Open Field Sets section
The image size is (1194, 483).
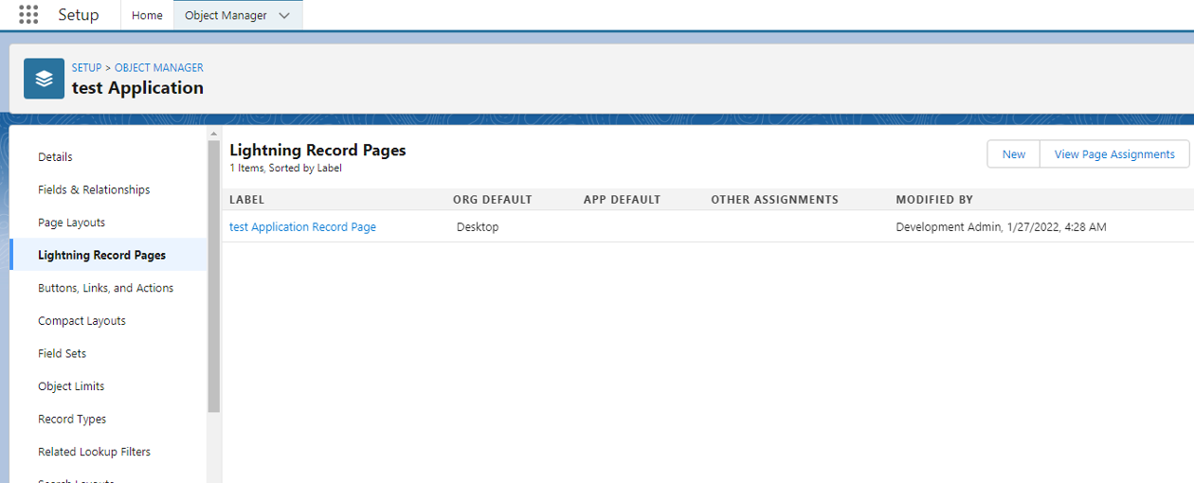(62, 353)
